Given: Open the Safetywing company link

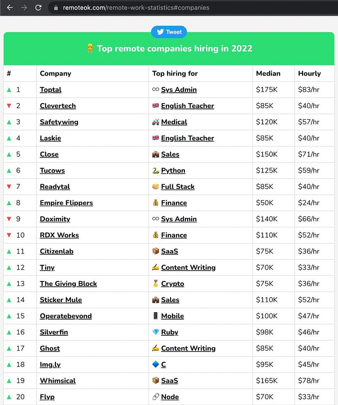Looking at the screenshot, I should [x=59, y=122].
